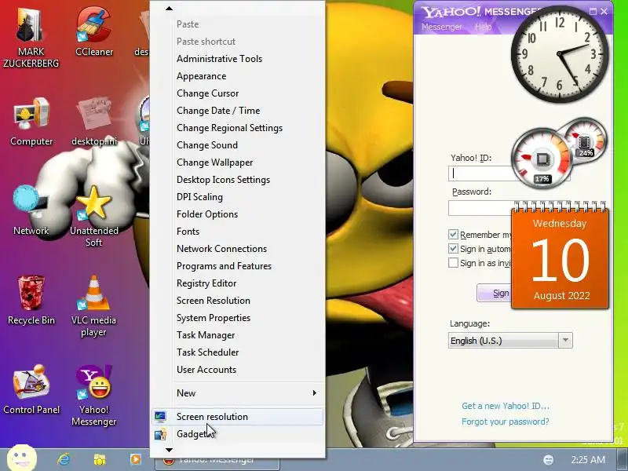Open the Help menu in Yahoo Messenger
Viewport: 628px width, 471px height.
483,27
